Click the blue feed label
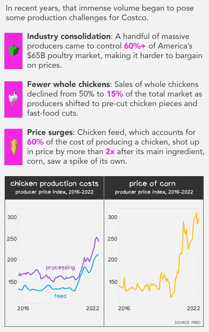The height and width of the screenshot is (332, 209). point(60,296)
